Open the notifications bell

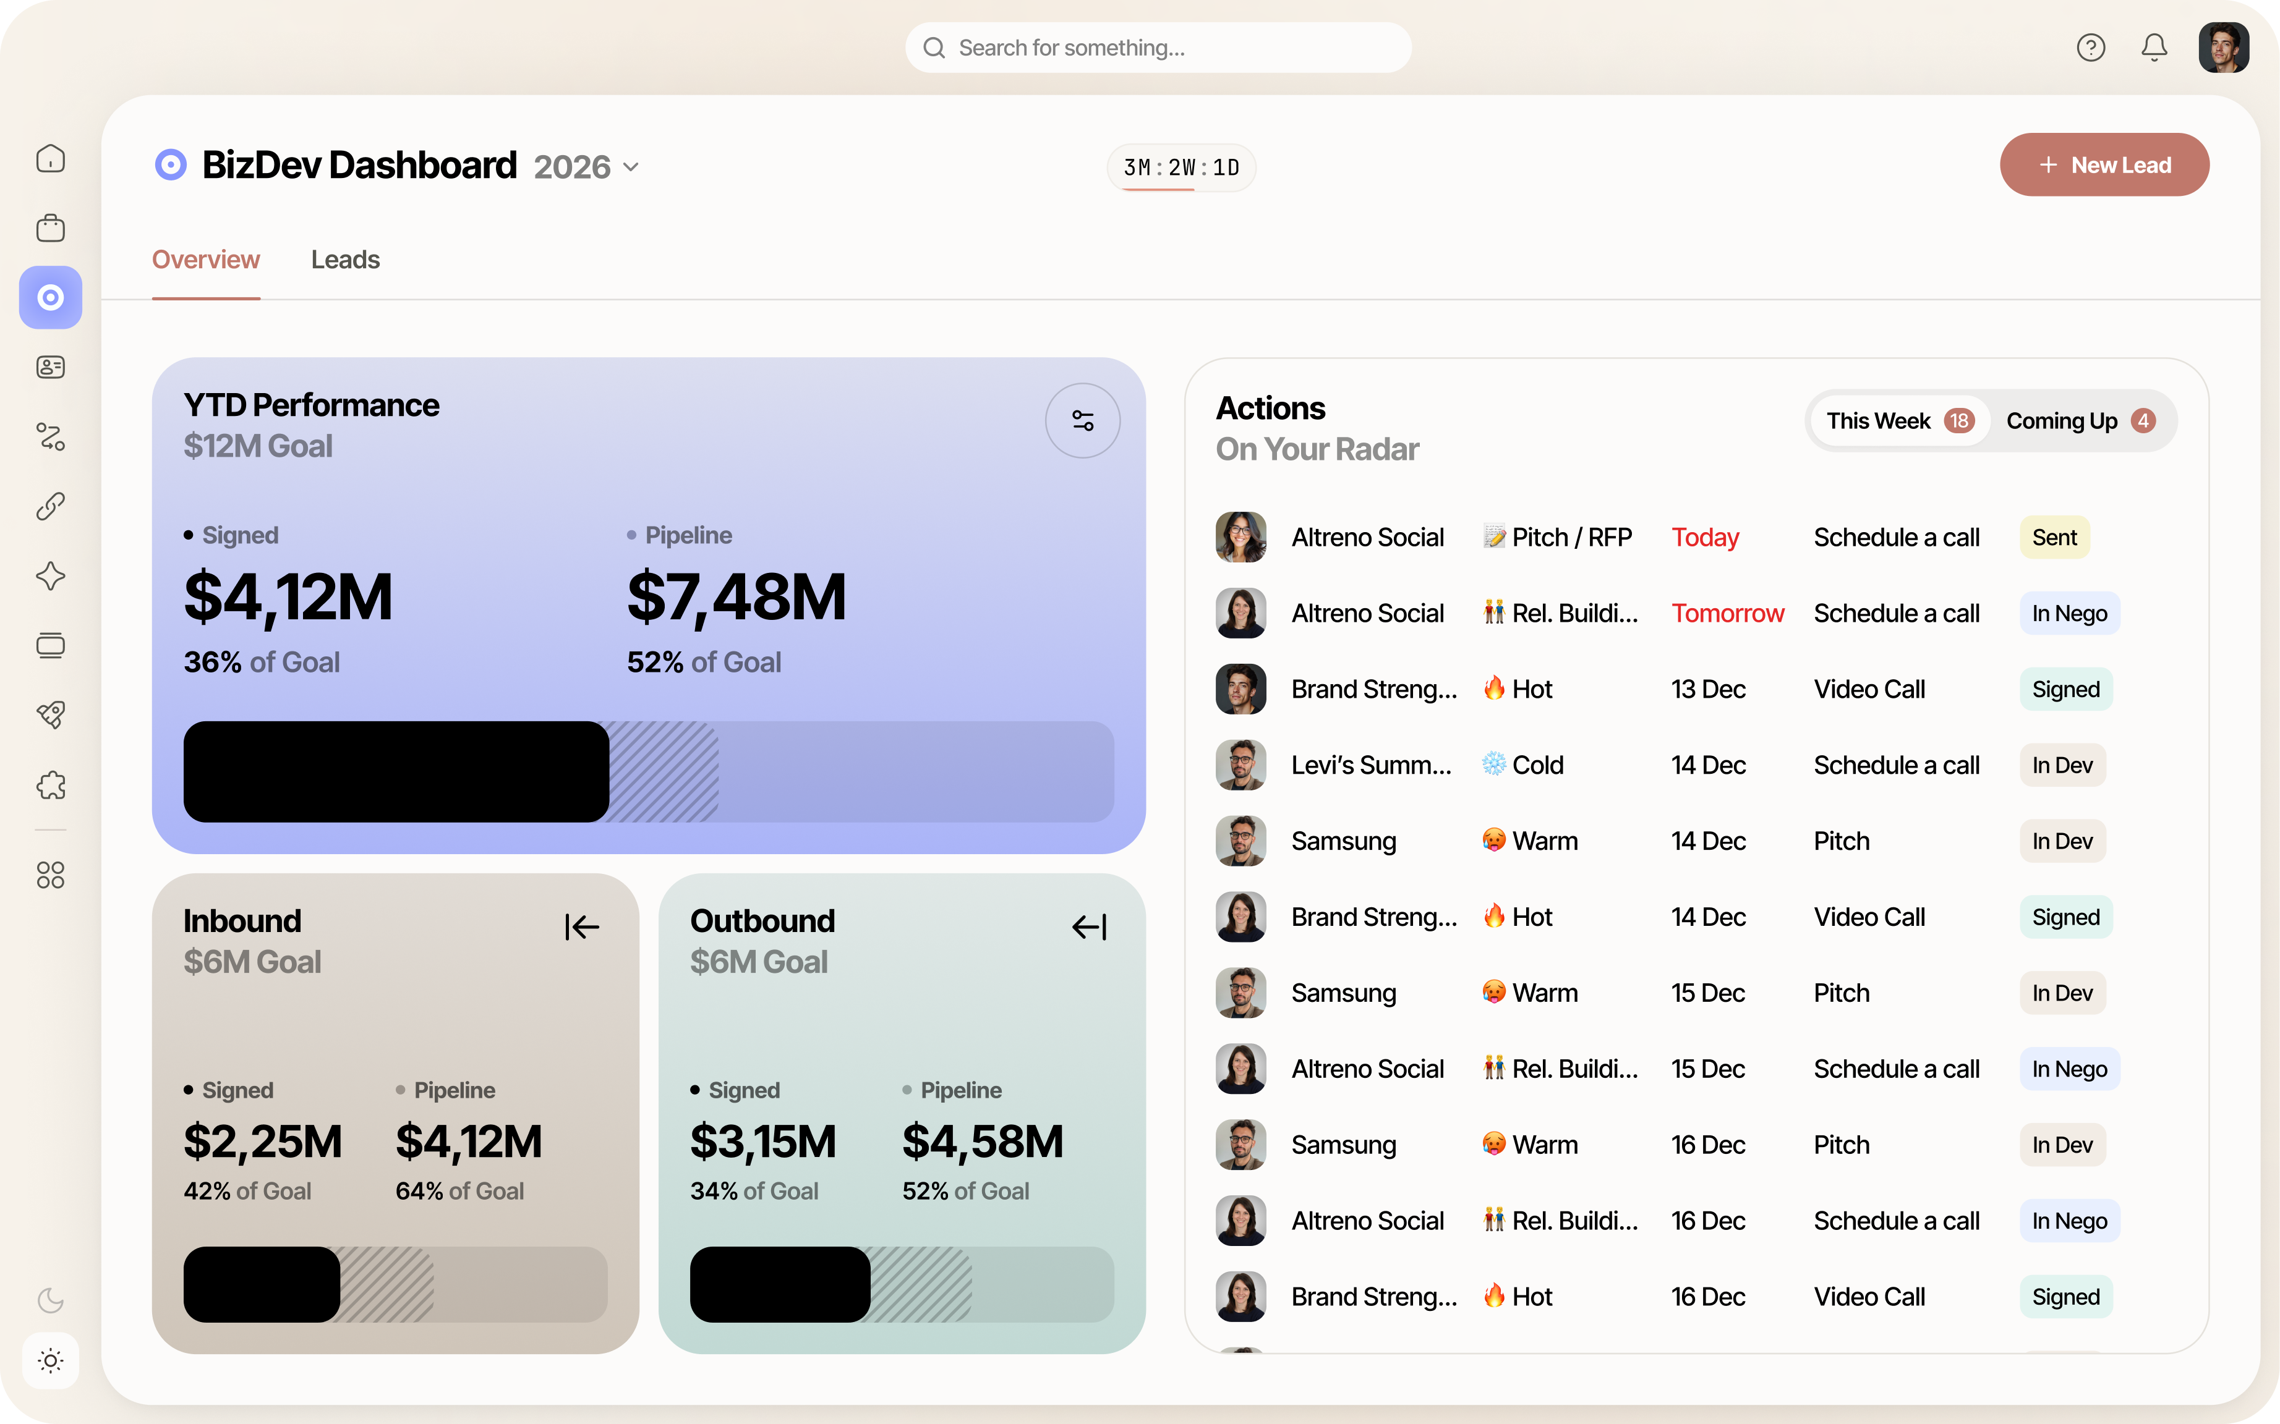tap(2154, 47)
